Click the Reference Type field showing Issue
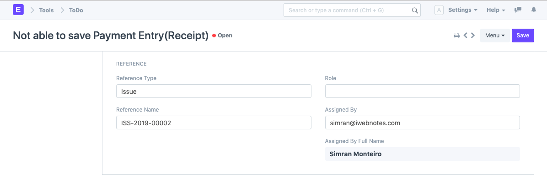Image resolution: width=547 pixels, height=184 pixels. [x=214, y=91]
